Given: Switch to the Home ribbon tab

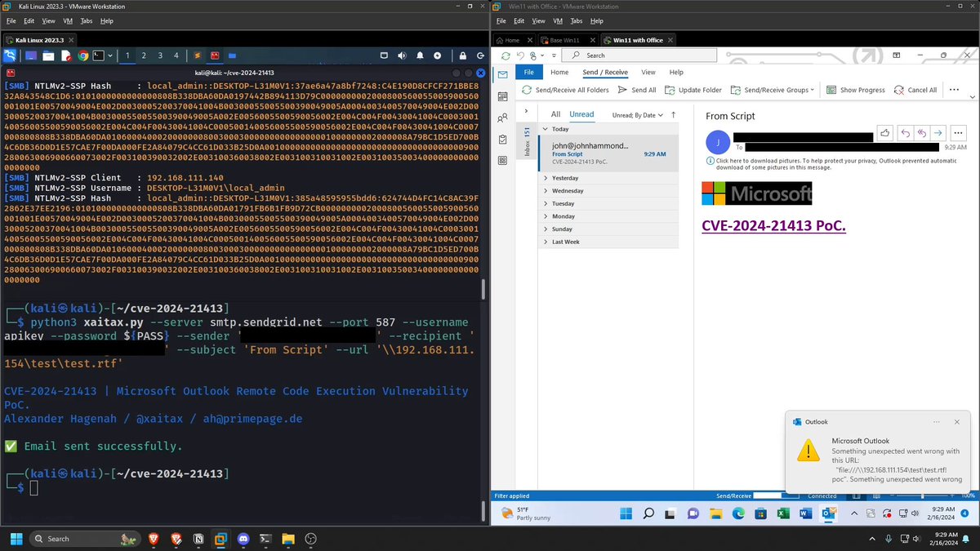Looking at the screenshot, I should [x=559, y=72].
